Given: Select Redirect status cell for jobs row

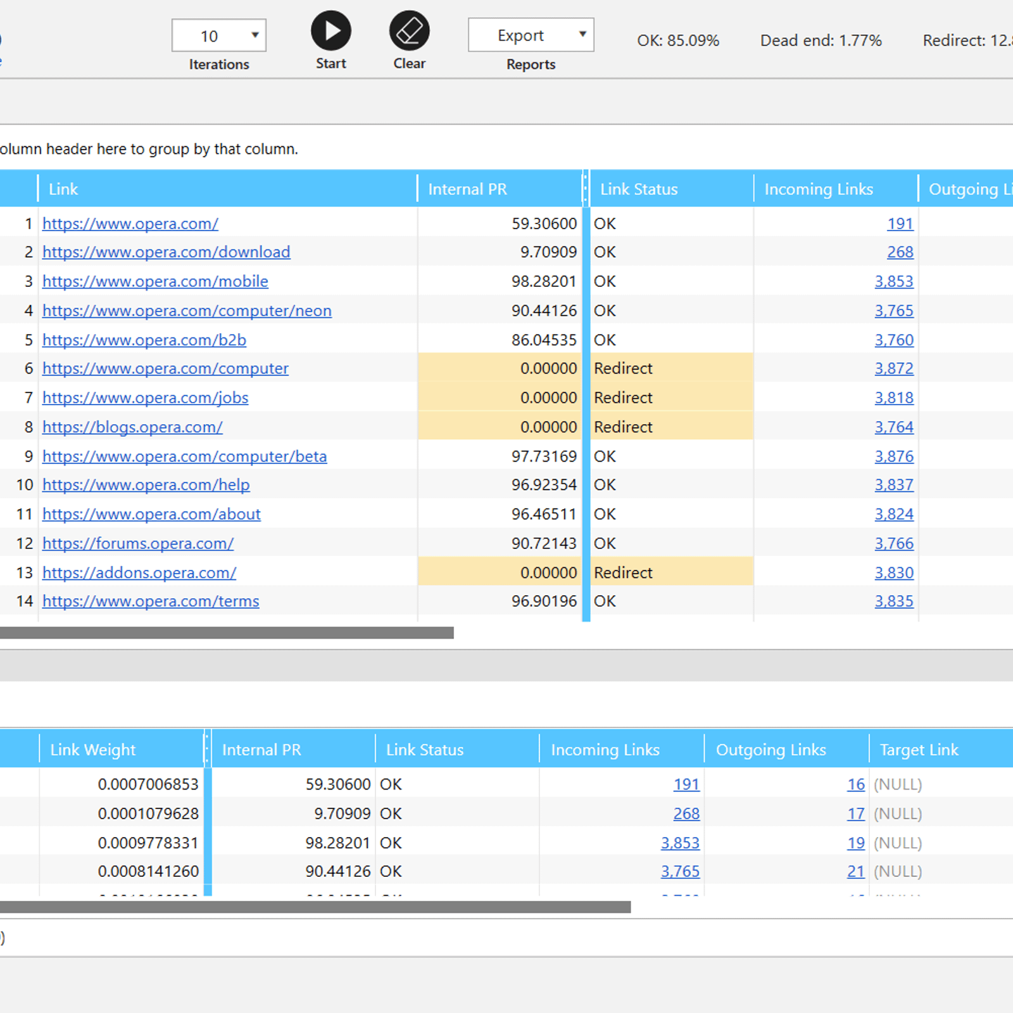Looking at the screenshot, I should click(672, 398).
